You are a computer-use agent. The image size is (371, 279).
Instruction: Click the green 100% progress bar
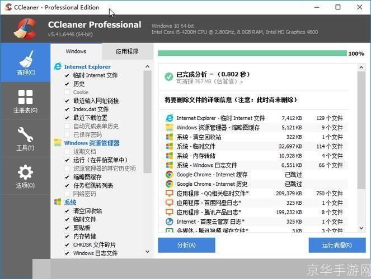point(252,54)
